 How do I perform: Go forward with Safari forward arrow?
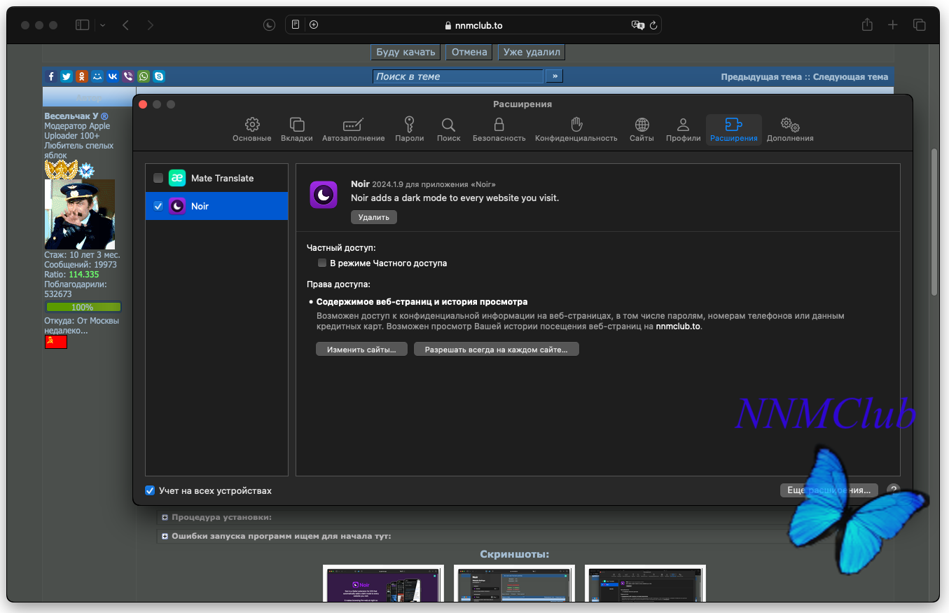150,25
